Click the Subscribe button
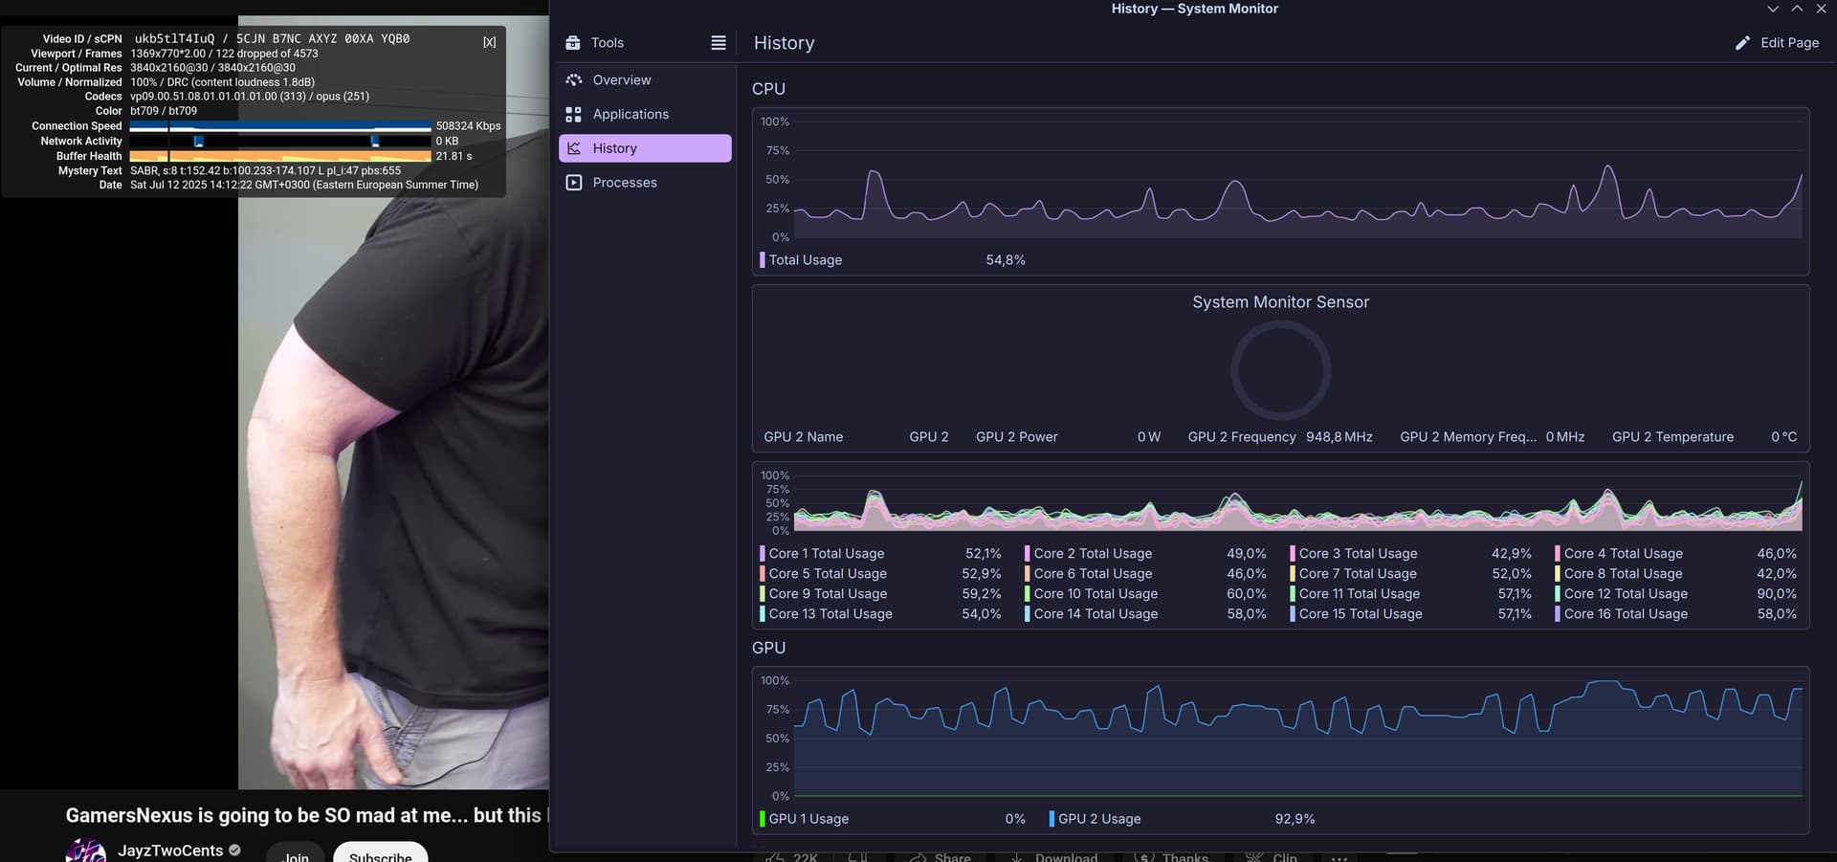The width and height of the screenshot is (1837, 862). tap(380, 852)
